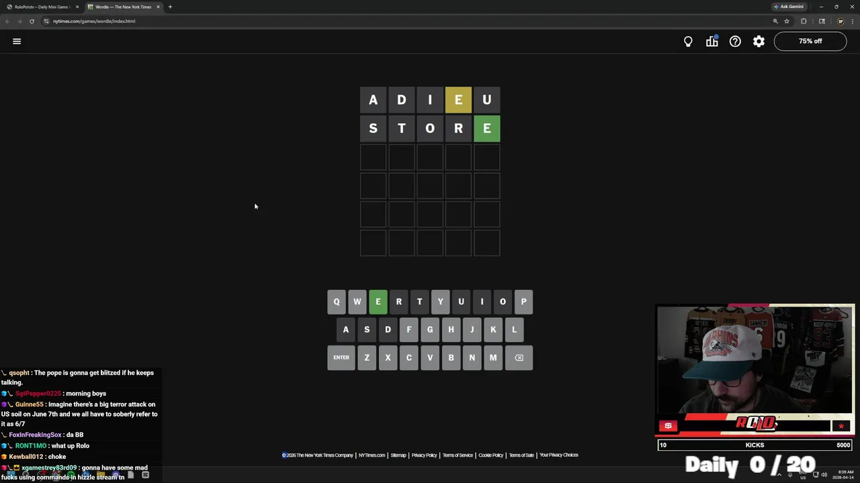Click the 75% off subscribe button
Screen dimensions: 860x483
(x=810, y=41)
